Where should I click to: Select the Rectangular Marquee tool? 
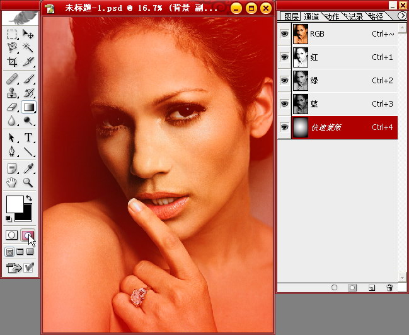[x=11, y=34]
